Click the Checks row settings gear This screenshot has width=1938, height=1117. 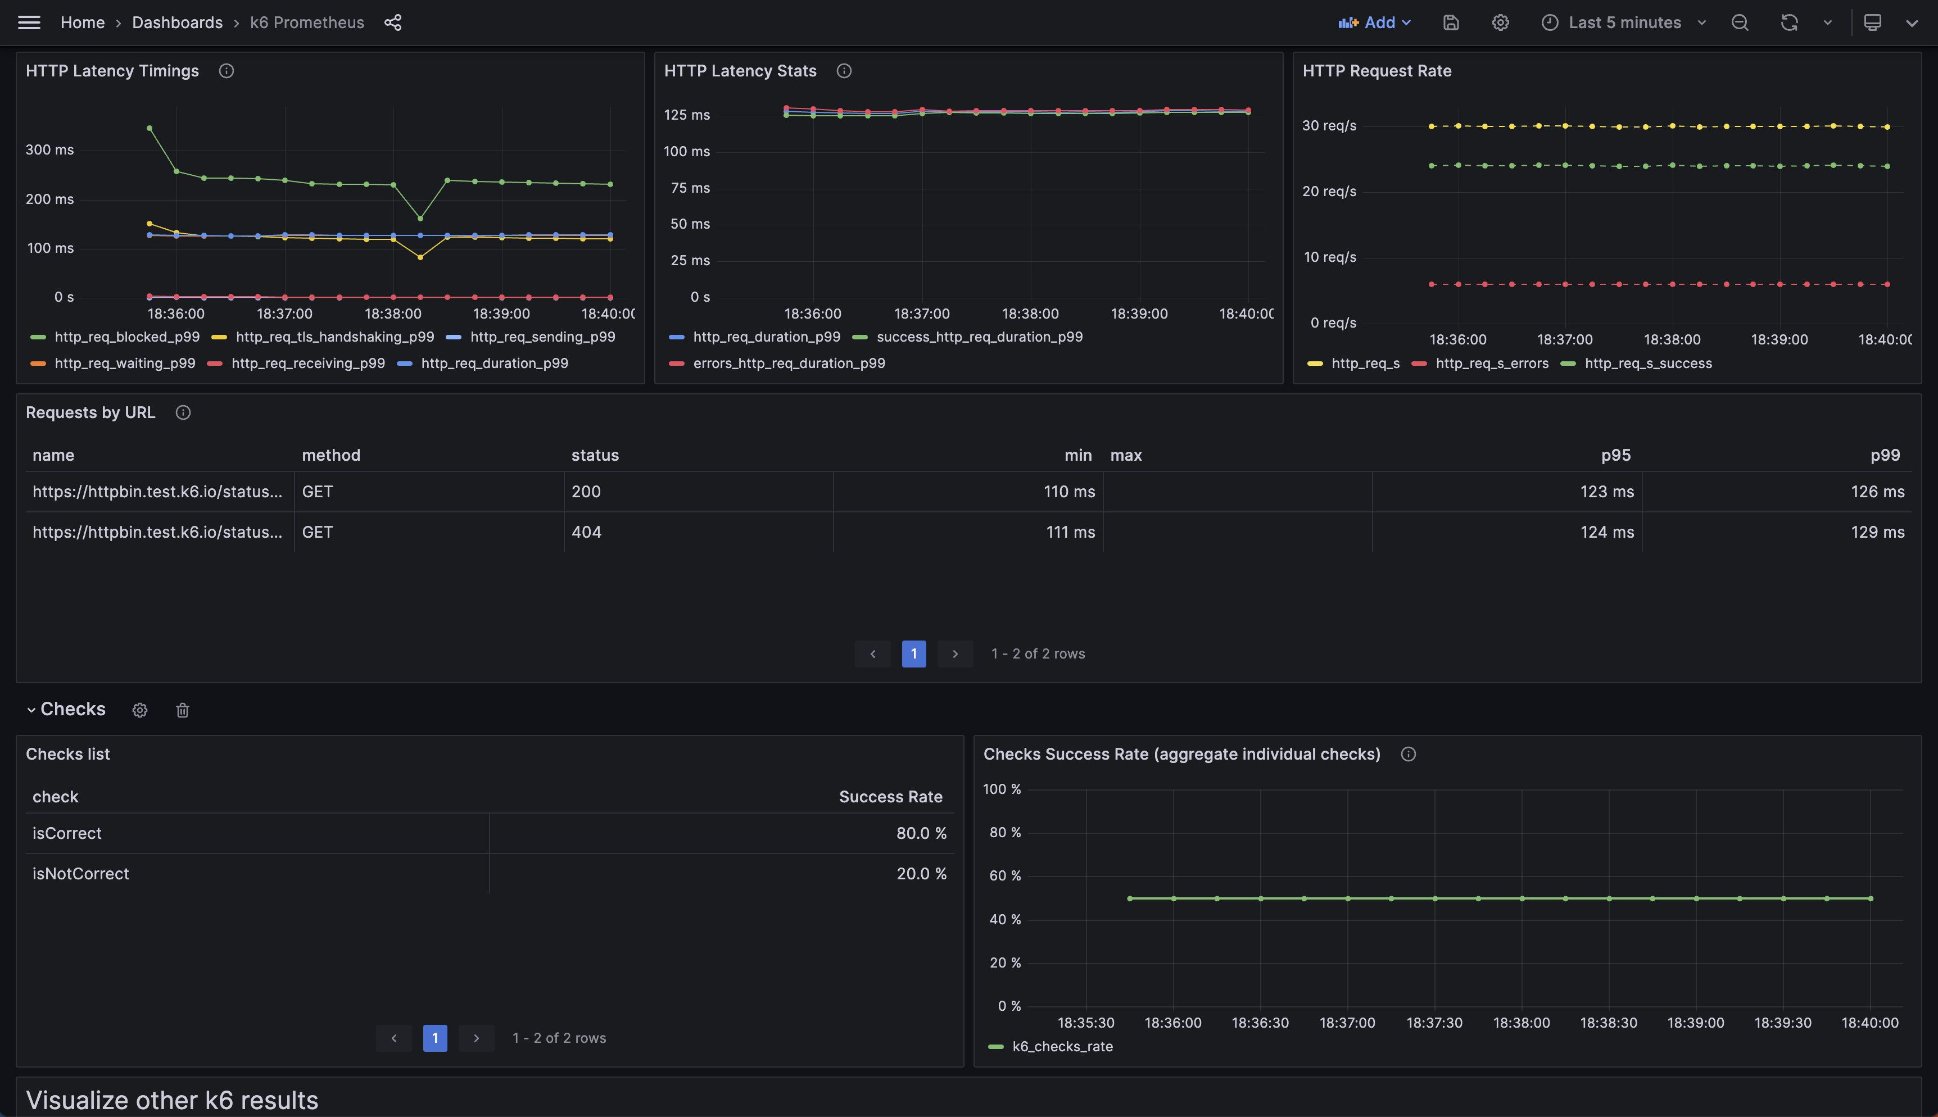pyautogui.click(x=139, y=710)
